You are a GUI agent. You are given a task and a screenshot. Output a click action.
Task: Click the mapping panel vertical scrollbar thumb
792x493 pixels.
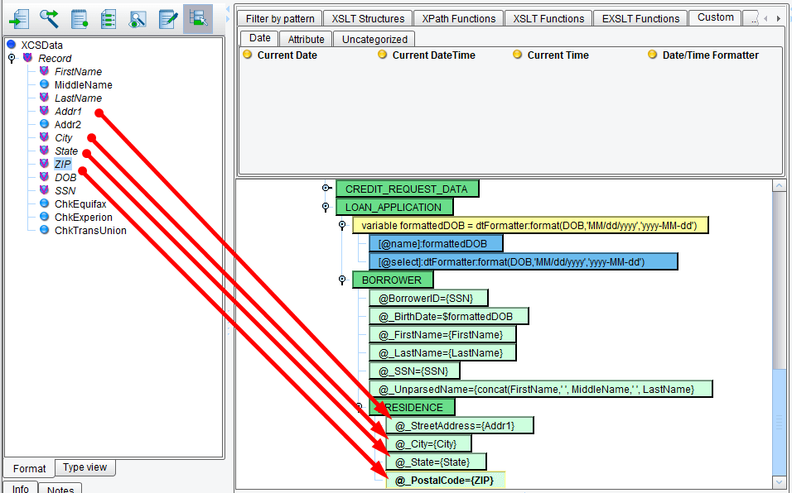click(779, 421)
